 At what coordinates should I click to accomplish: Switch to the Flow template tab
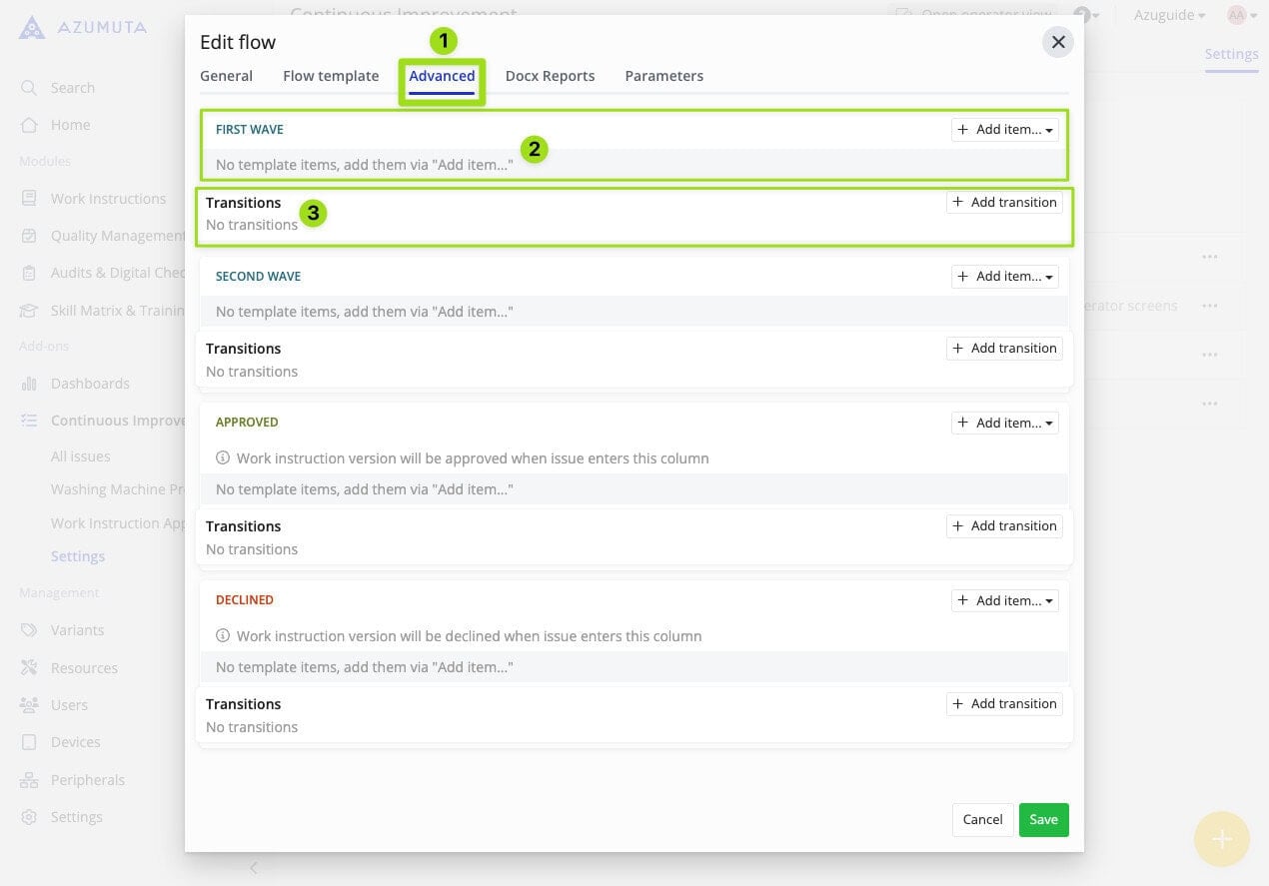point(331,76)
